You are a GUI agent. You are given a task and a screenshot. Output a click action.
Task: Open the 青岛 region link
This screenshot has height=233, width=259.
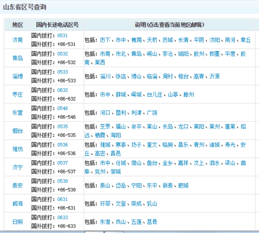coord(18,58)
